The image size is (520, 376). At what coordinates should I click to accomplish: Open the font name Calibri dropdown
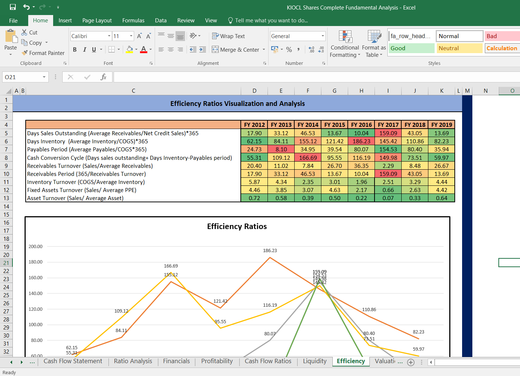[x=109, y=36]
